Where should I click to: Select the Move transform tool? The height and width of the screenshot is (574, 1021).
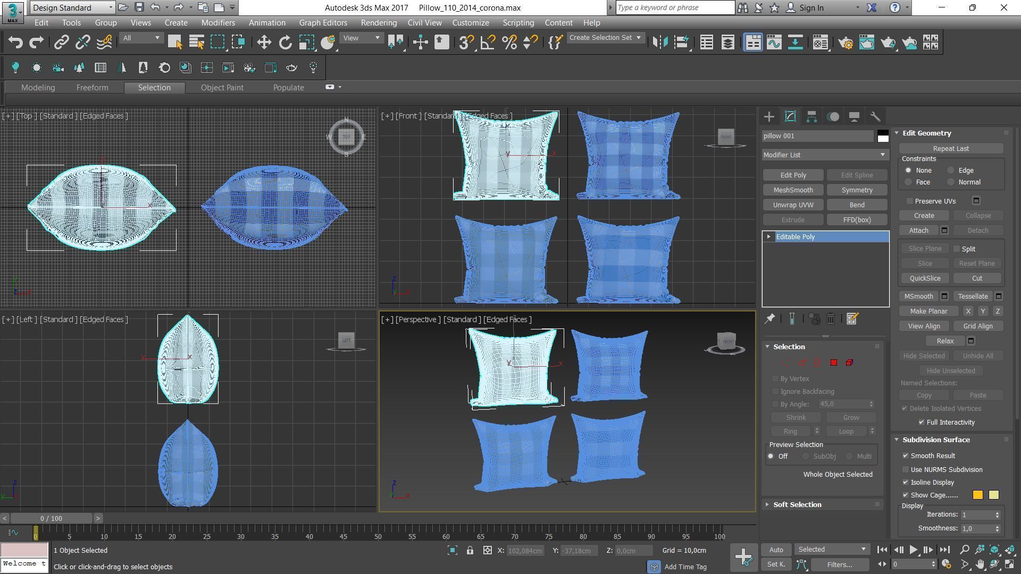pos(264,43)
